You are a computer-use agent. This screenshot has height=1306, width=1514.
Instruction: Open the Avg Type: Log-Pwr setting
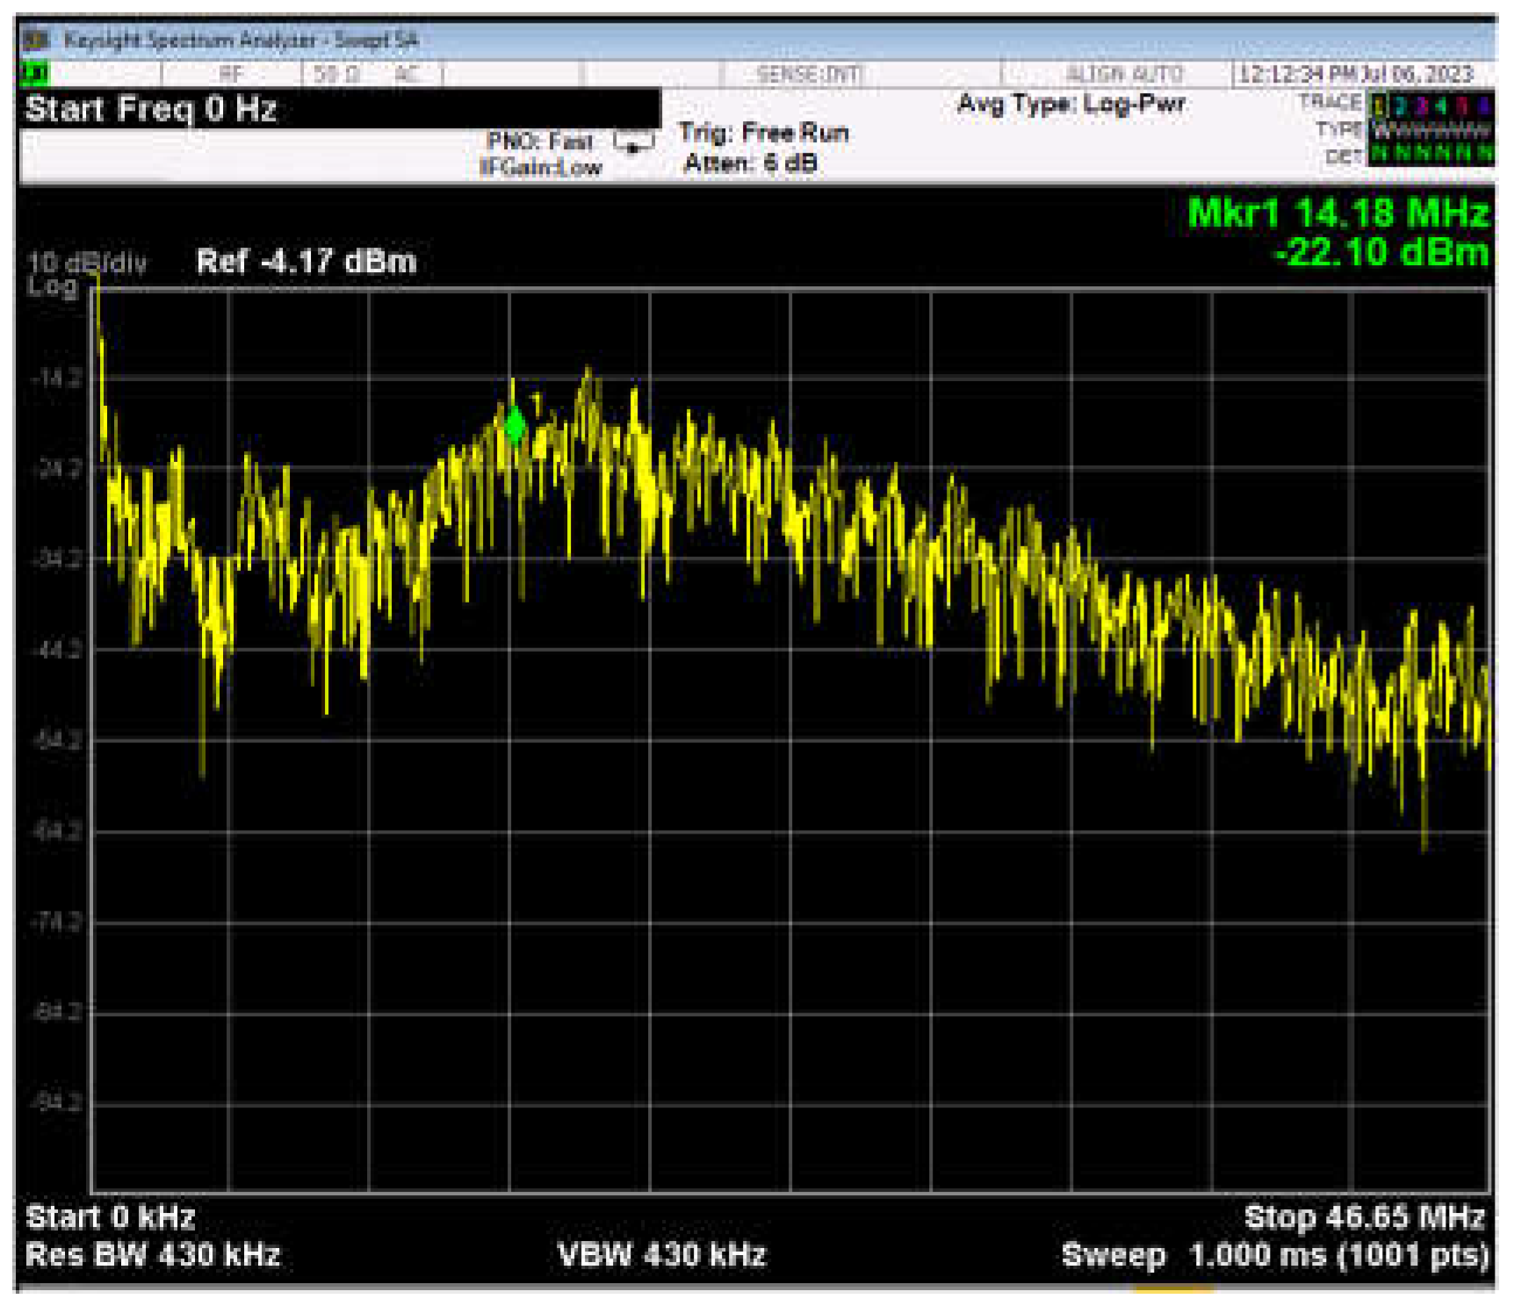(1071, 105)
